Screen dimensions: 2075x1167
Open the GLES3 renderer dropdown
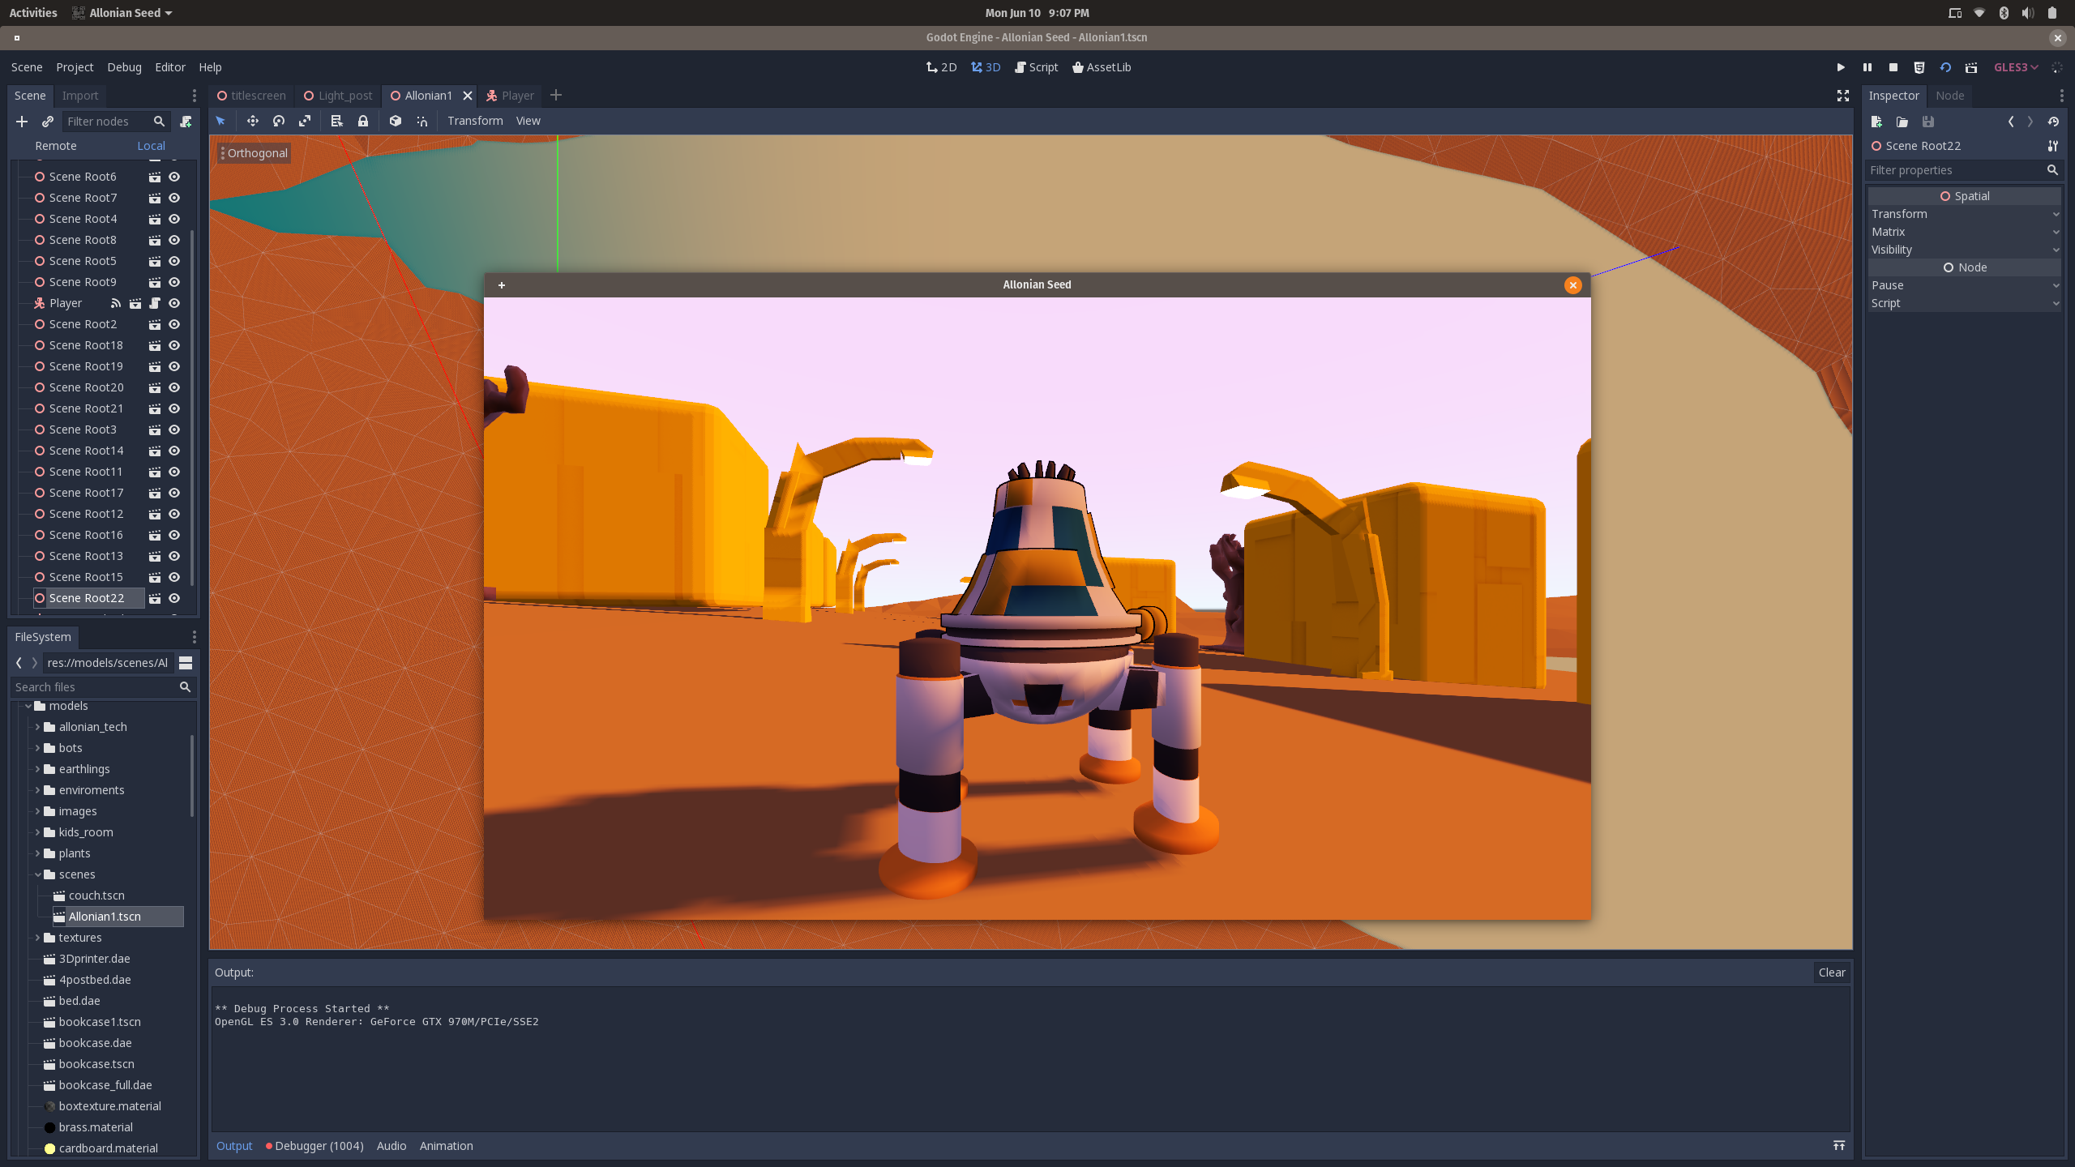[x=2016, y=67]
